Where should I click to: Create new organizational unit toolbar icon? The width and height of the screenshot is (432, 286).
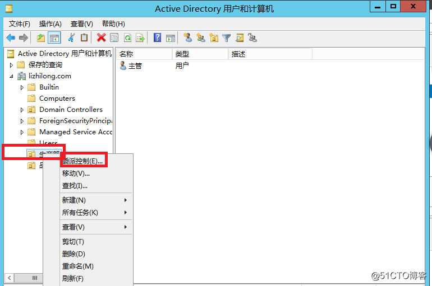click(x=214, y=37)
